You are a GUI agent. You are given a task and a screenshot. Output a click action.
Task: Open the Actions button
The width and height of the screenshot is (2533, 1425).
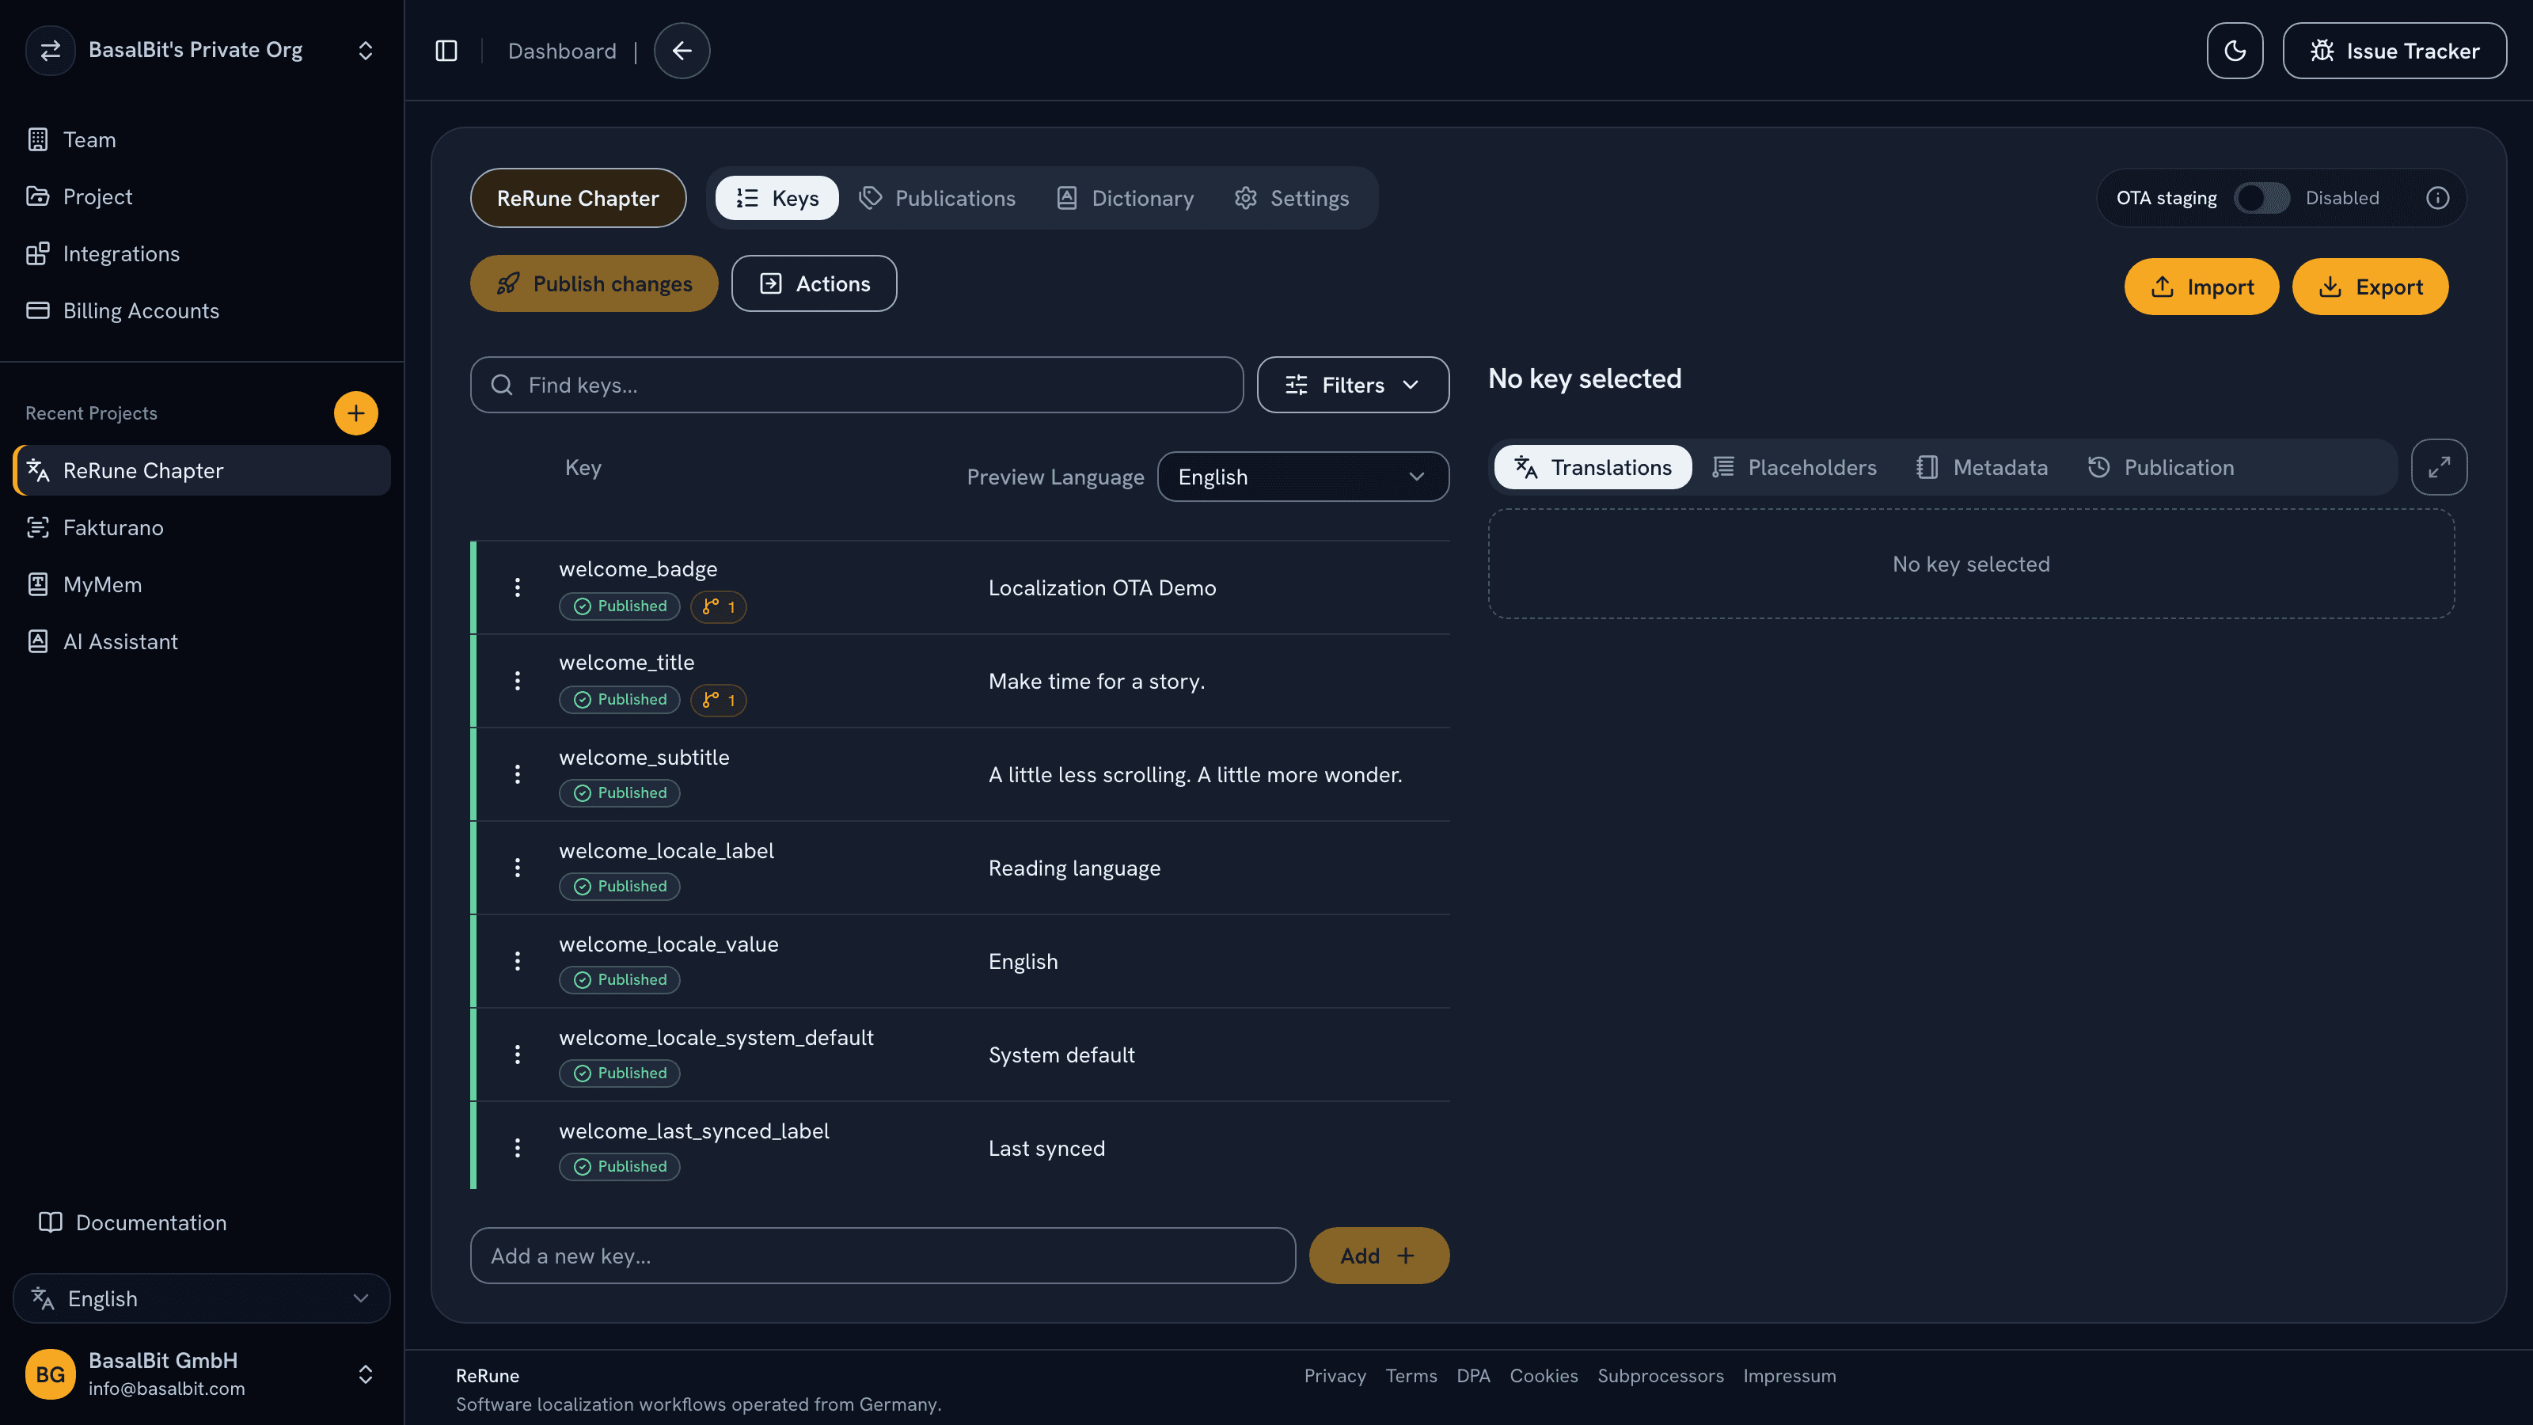click(815, 283)
